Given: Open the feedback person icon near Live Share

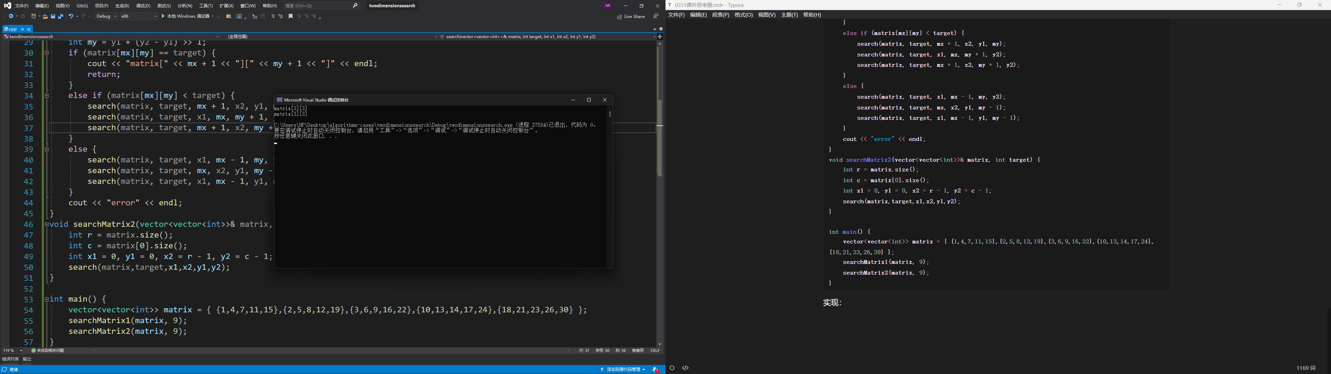Looking at the screenshot, I should pos(656,17).
